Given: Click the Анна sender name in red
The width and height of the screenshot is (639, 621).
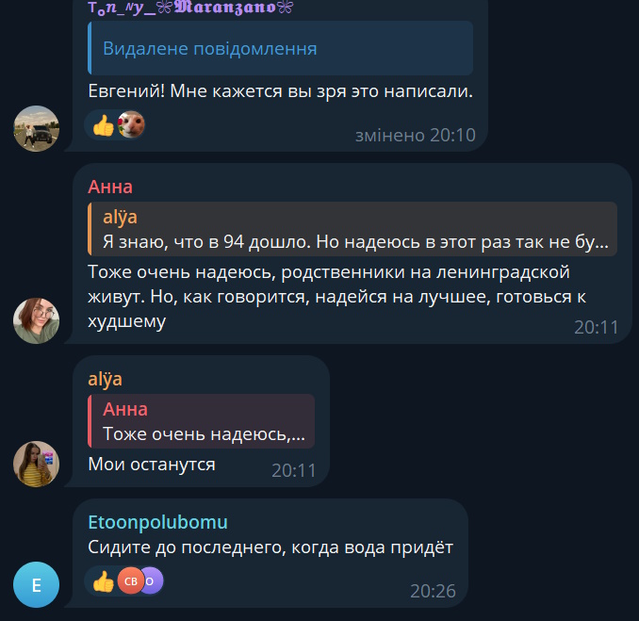Looking at the screenshot, I should (110, 187).
